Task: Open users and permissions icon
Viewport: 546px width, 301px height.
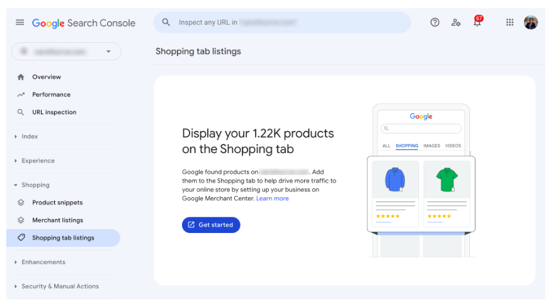Action: [x=456, y=23]
